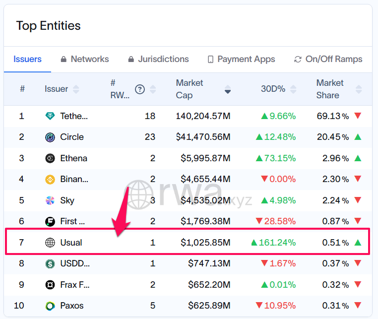Image resolution: width=378 pixels, height=319 pixels.
Task: Sort by 30D% column arrows
Action: (293, 89)
